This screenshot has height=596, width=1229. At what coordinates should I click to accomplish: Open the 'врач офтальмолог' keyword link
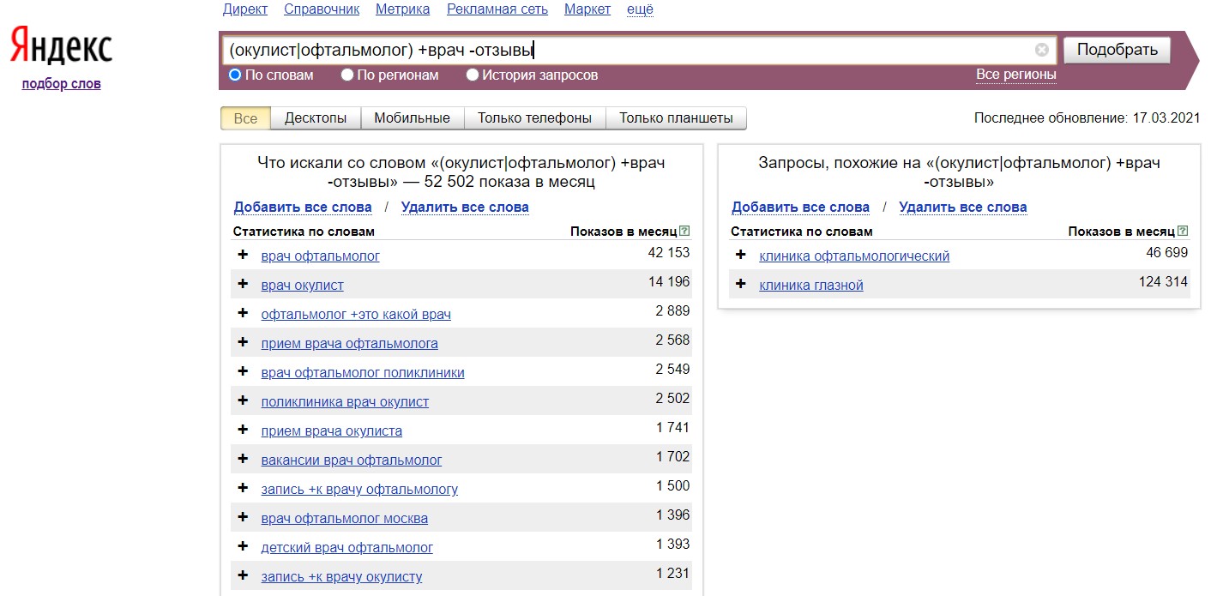click(x=320, y=256)
